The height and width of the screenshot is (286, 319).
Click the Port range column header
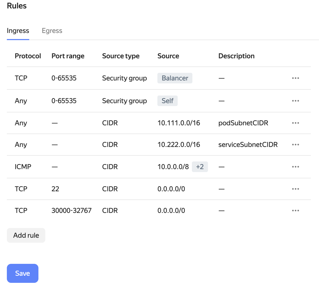point(68,56)
